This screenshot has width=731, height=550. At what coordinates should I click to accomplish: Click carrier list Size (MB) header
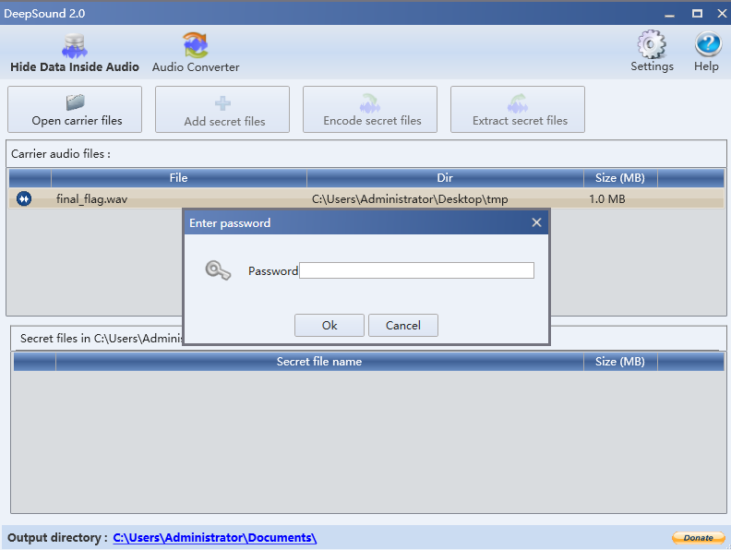point(620,178)
